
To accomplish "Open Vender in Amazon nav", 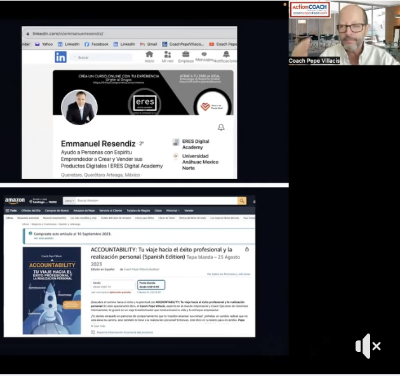I will tap(189, 211).
